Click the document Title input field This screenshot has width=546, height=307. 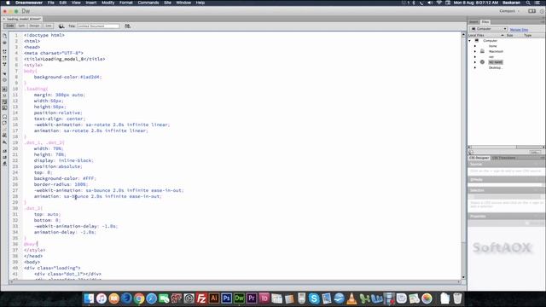tap(98, 26)
